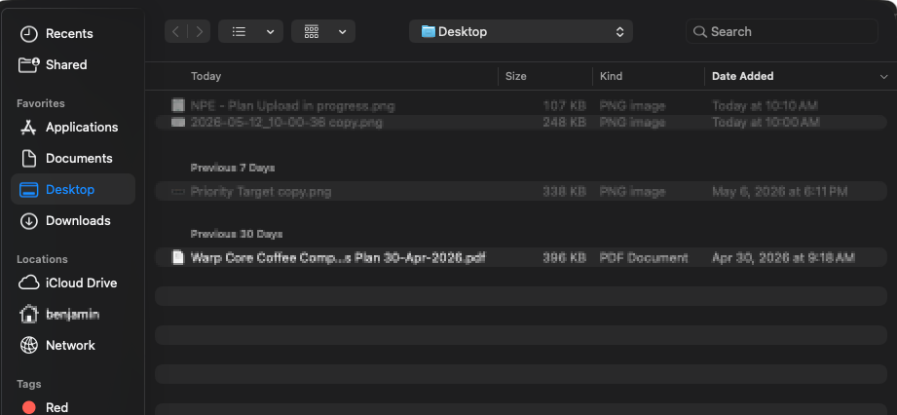Screen dimensions: 897x415
Task: Select the Red tag
Action: [73, 407]
